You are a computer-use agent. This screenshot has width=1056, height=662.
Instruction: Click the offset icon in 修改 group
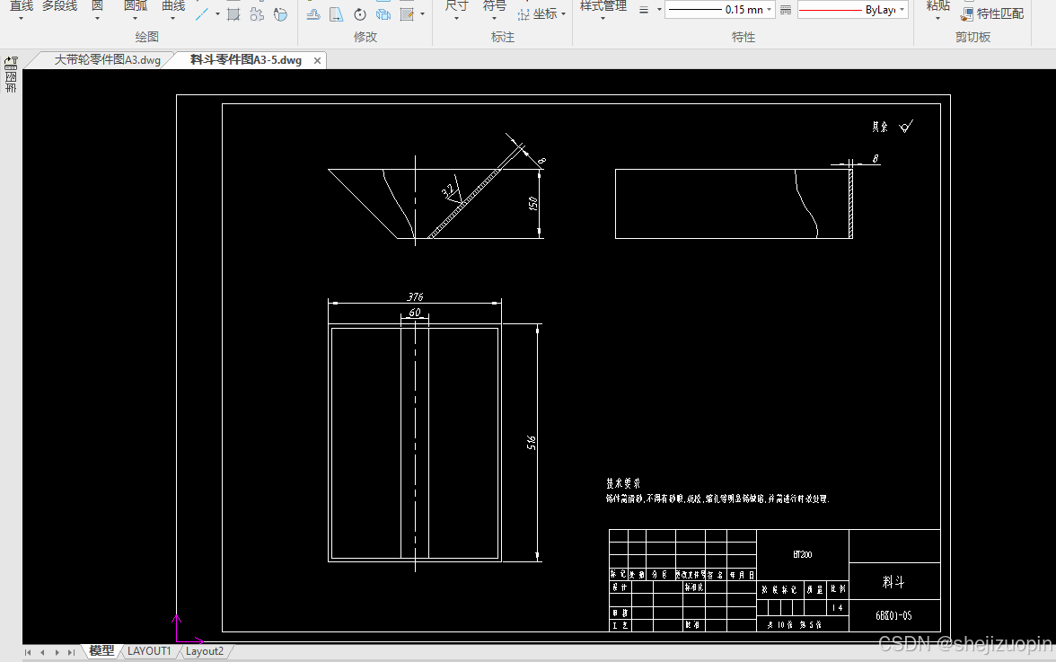click(x=313, y=14)
